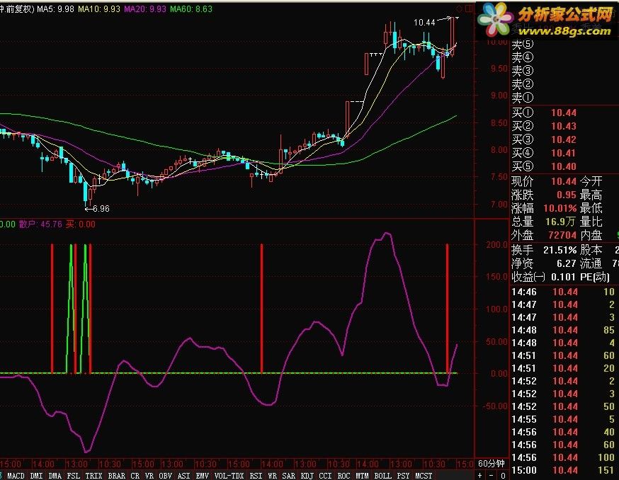Click the 0 reset button at bottom right
Viewport: 619px width, 480px height.
coord(503,476)
